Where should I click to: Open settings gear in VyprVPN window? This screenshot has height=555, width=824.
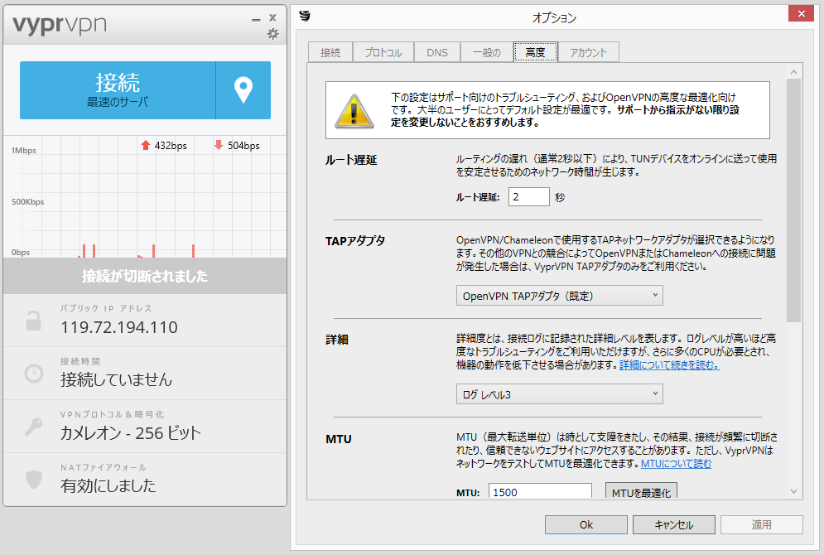click(x=272, y=34)
